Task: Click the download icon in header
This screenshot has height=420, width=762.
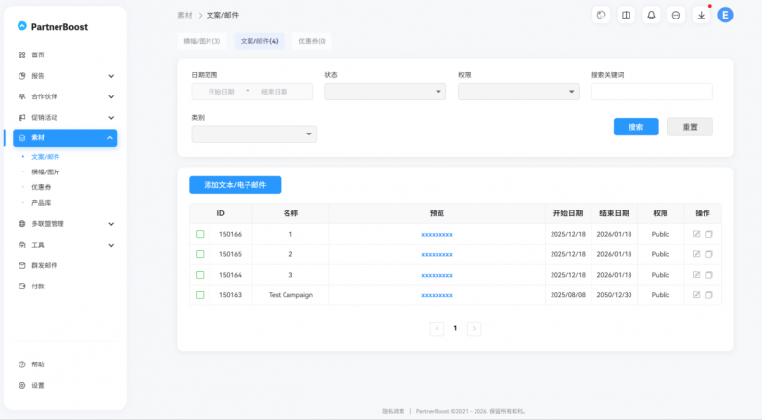Action: 701,15
